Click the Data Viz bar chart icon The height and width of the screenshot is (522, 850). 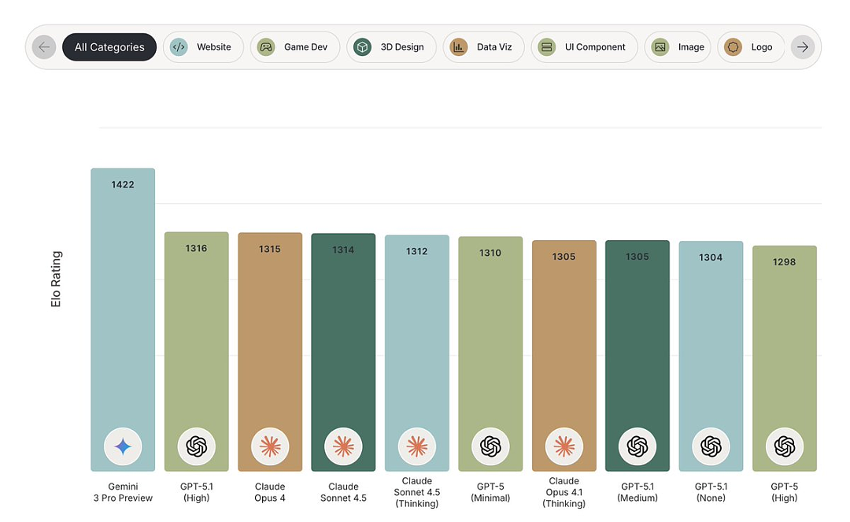coord(459,47)
